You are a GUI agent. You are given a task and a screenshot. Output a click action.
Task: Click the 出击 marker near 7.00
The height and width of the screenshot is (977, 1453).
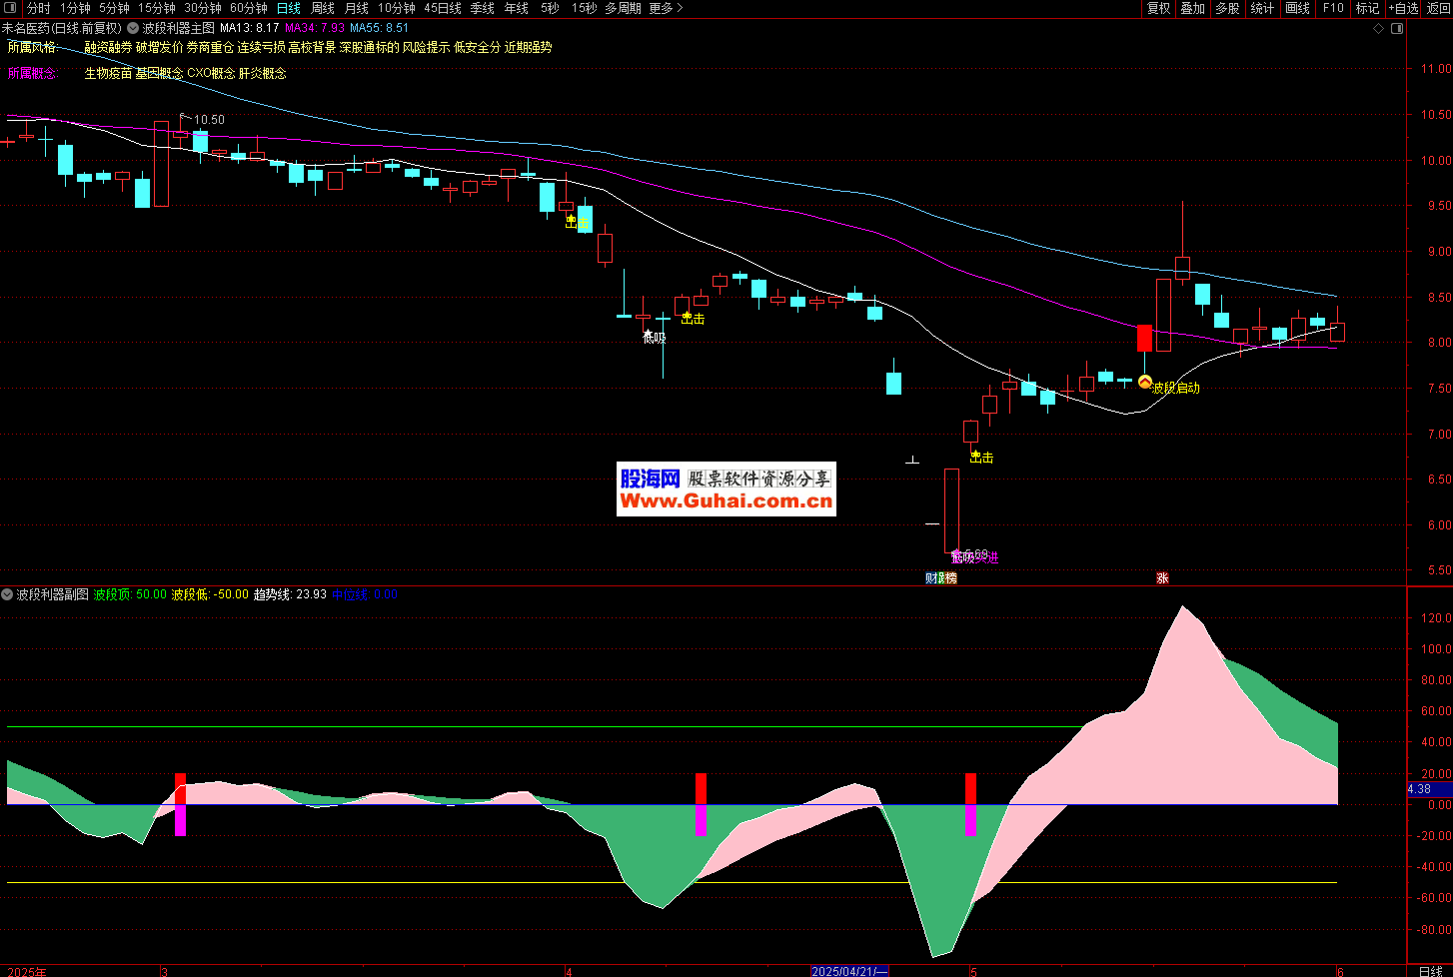(981, 457)
